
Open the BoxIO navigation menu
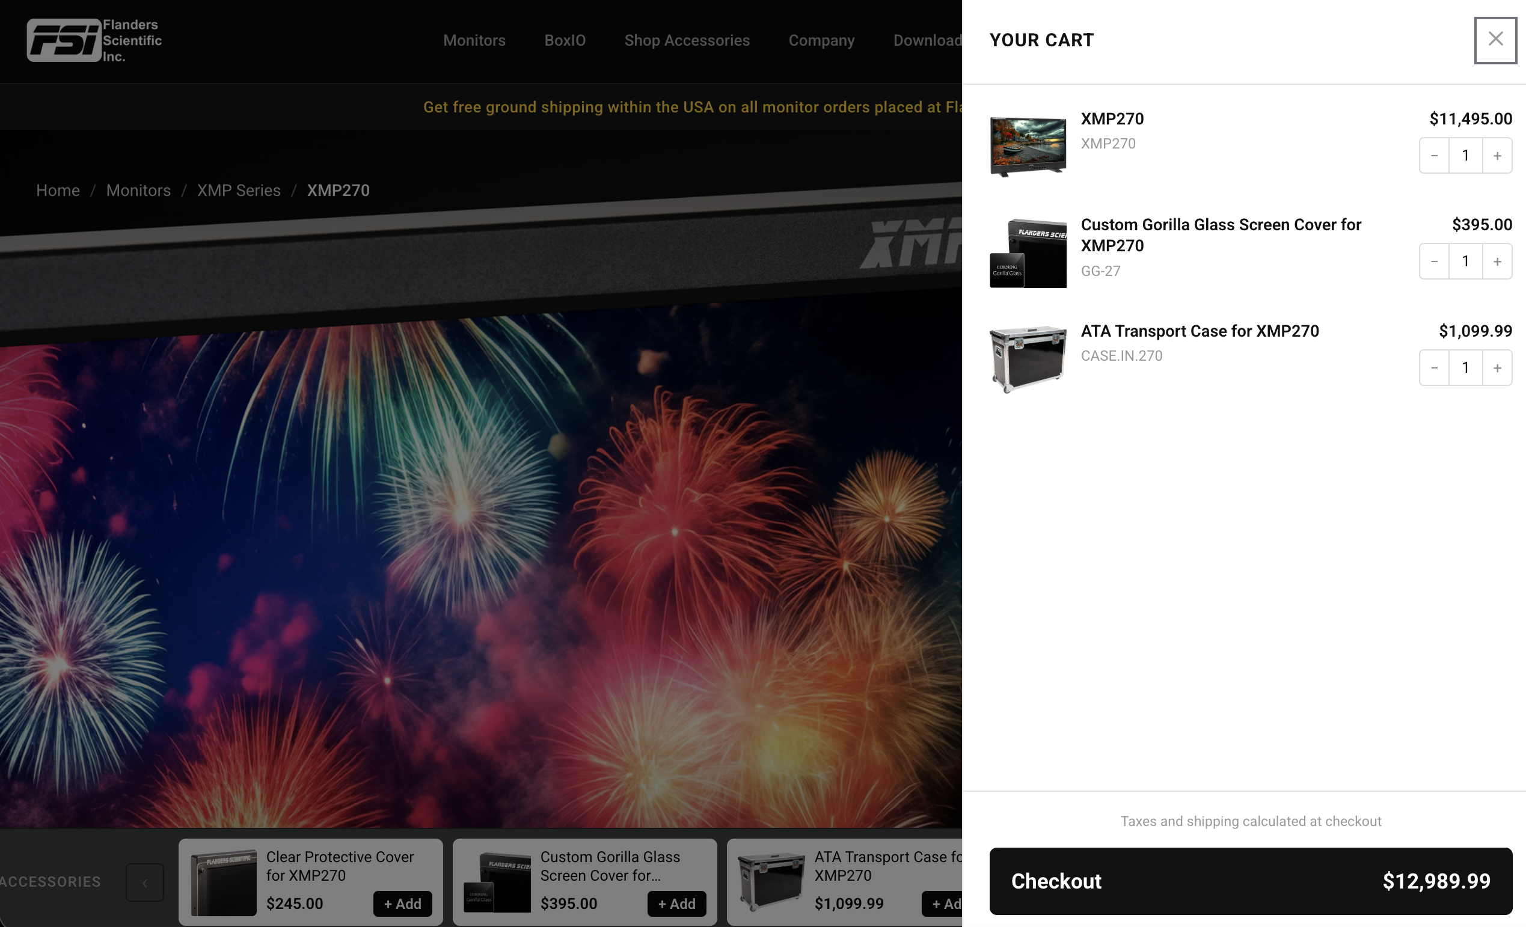point(565,40)
